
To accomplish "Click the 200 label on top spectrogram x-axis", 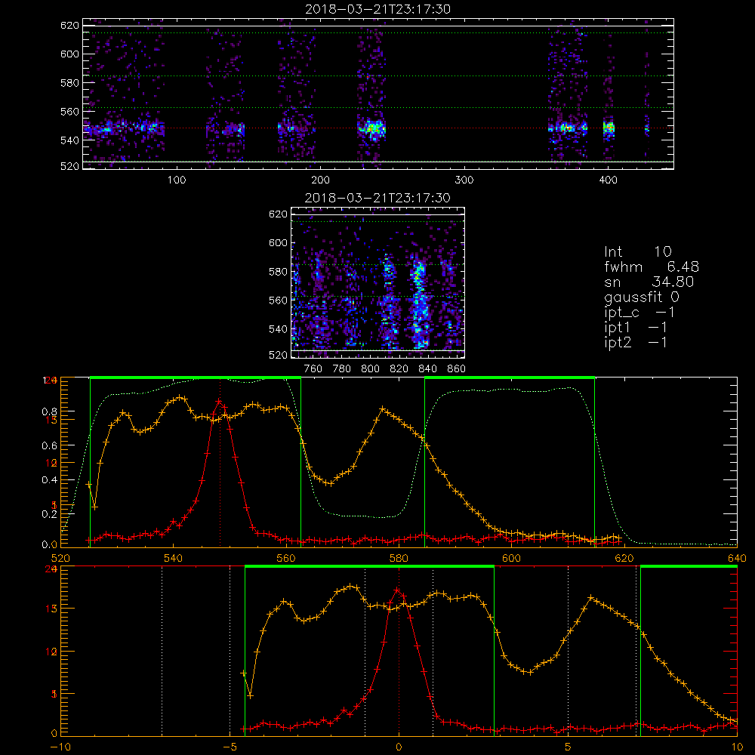I will (320, 180).
